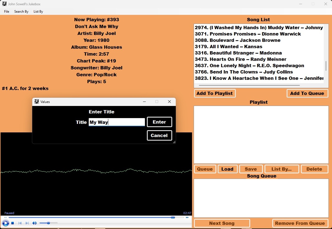Open the Search By menu

click(x=21, y=12)
